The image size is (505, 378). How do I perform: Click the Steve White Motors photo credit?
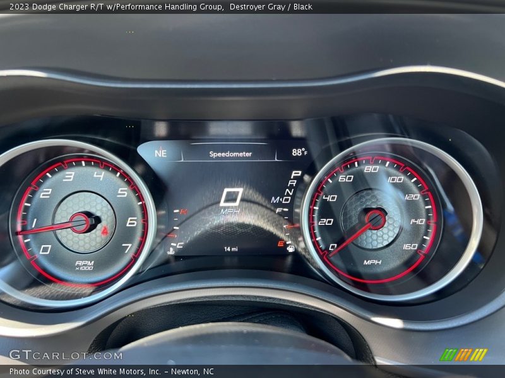coord(112,372)
